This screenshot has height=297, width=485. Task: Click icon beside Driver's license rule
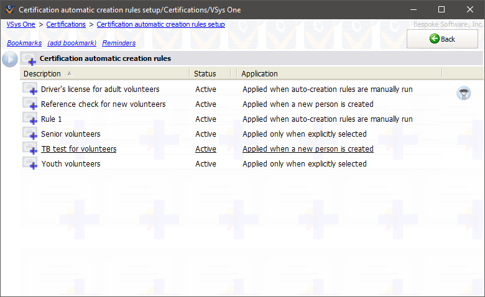click(30, 89)
